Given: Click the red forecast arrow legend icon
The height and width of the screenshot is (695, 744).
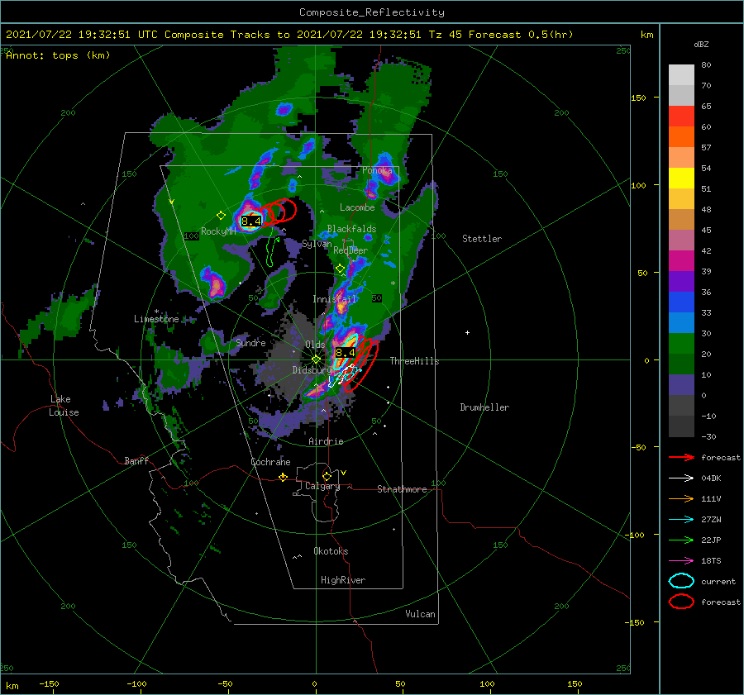Looking at the screenshot, I should coord(681,457).
